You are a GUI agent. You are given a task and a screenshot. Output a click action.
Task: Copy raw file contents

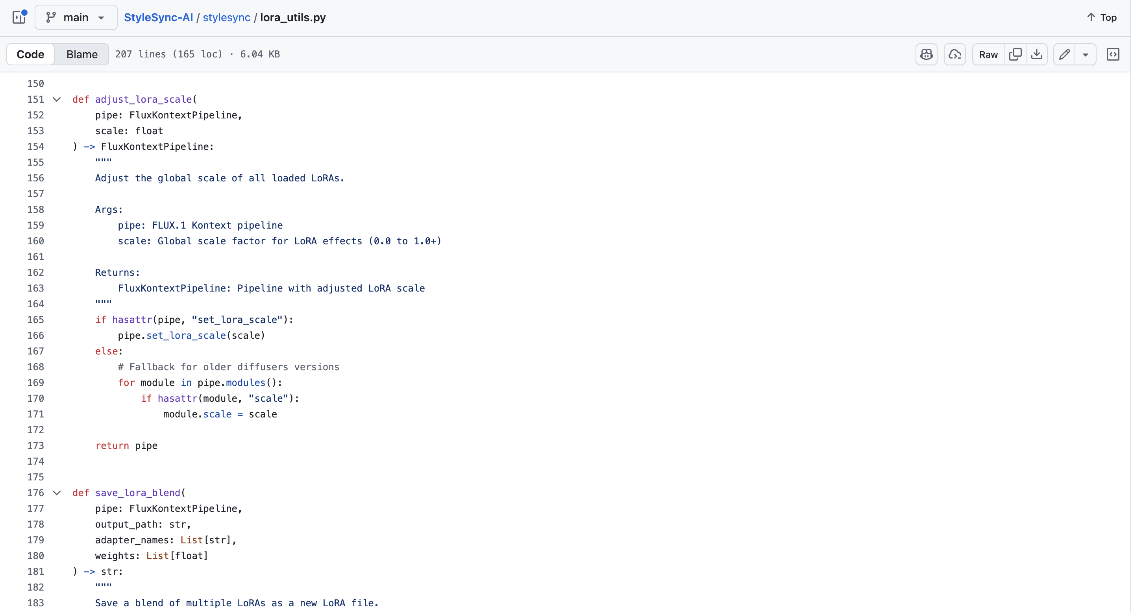(1015, 54)
